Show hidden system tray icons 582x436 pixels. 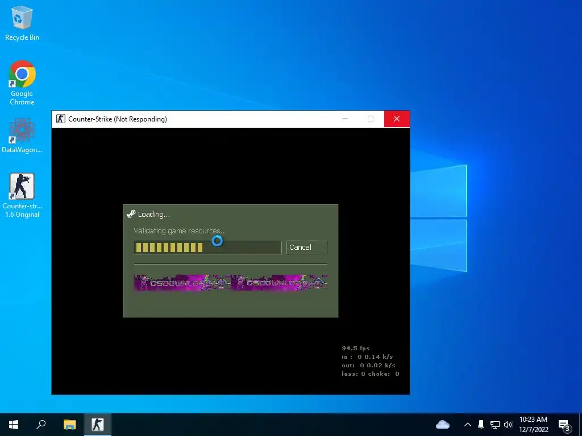pos(468,425)
